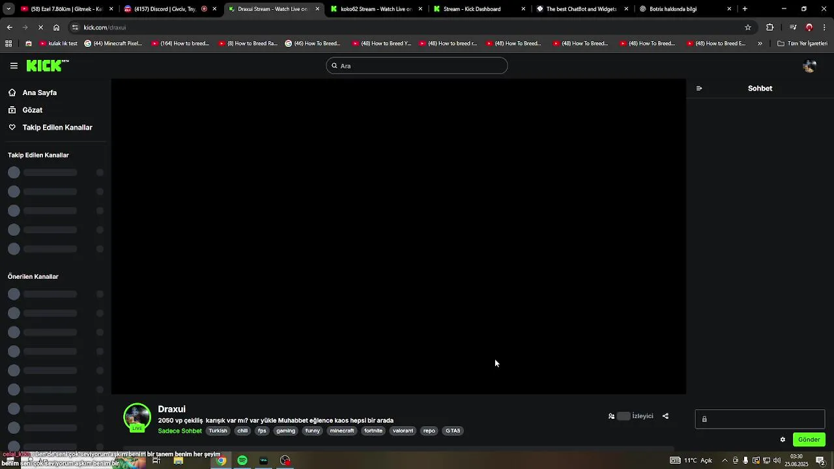The image size is (834, 469).
Task: Show more bookmarks chevron
Action: (x=760, y=44)
